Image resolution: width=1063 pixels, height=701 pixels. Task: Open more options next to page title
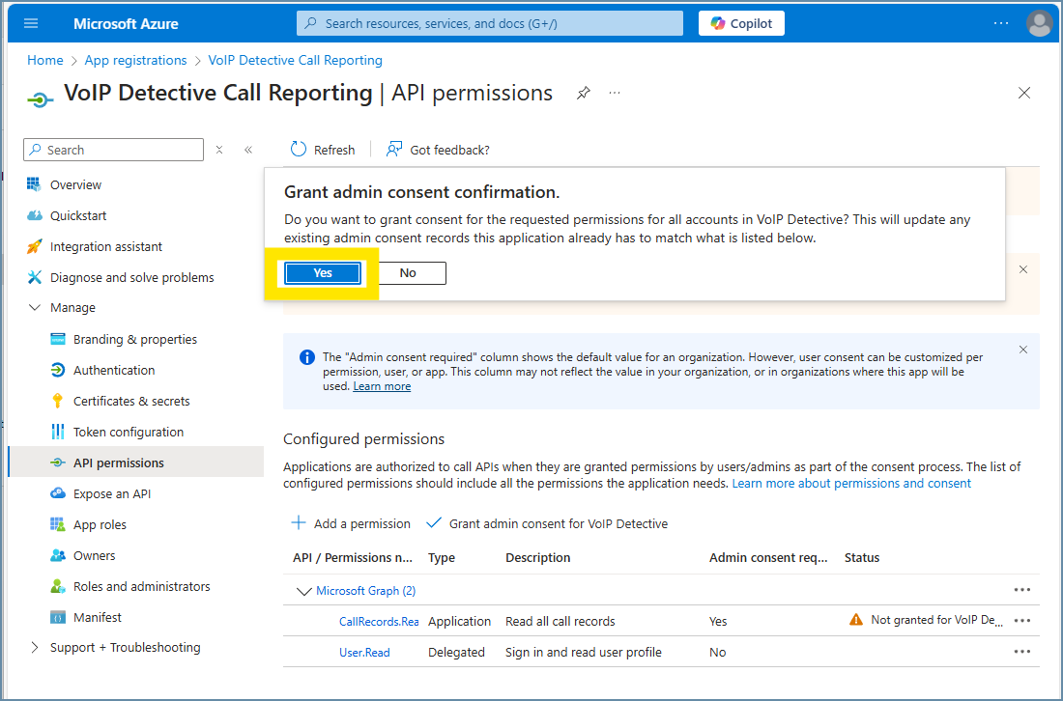(x=615, y=93)
